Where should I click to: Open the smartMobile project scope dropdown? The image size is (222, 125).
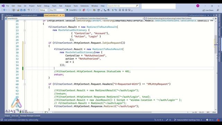(40, 18)
